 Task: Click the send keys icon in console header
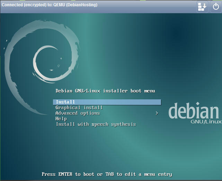(202, 7)
